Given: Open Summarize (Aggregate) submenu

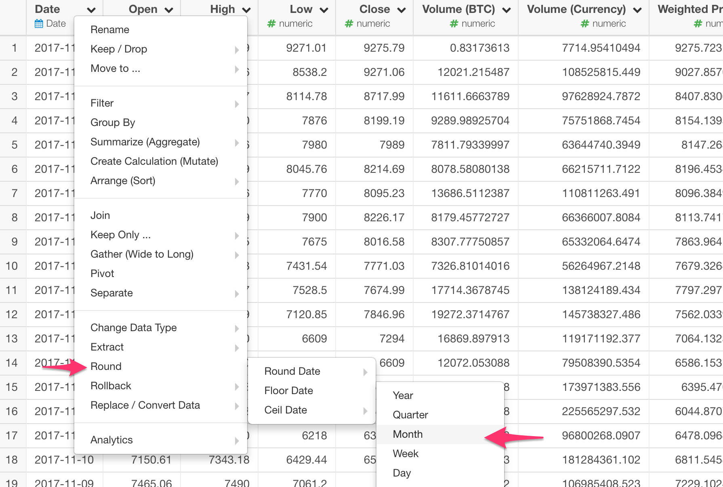Looking at the screenshot, I should (161, 142).
